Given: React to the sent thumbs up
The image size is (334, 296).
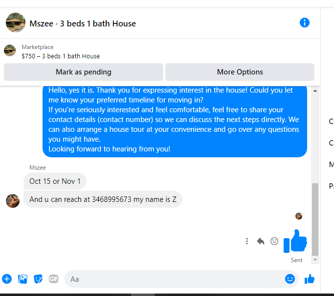Looking at the screenshot, I should click(274, 241).
